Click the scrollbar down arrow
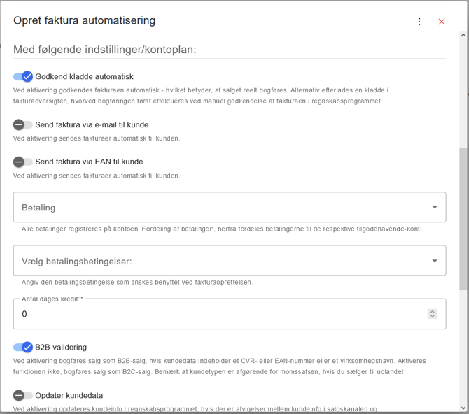This screenshot has height=414, width=469. (x=463, y=408)
